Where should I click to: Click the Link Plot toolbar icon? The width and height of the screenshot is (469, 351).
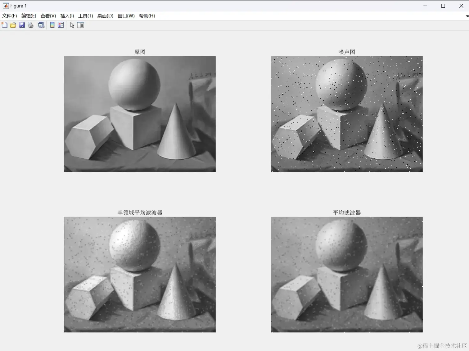tap(41, 25)
